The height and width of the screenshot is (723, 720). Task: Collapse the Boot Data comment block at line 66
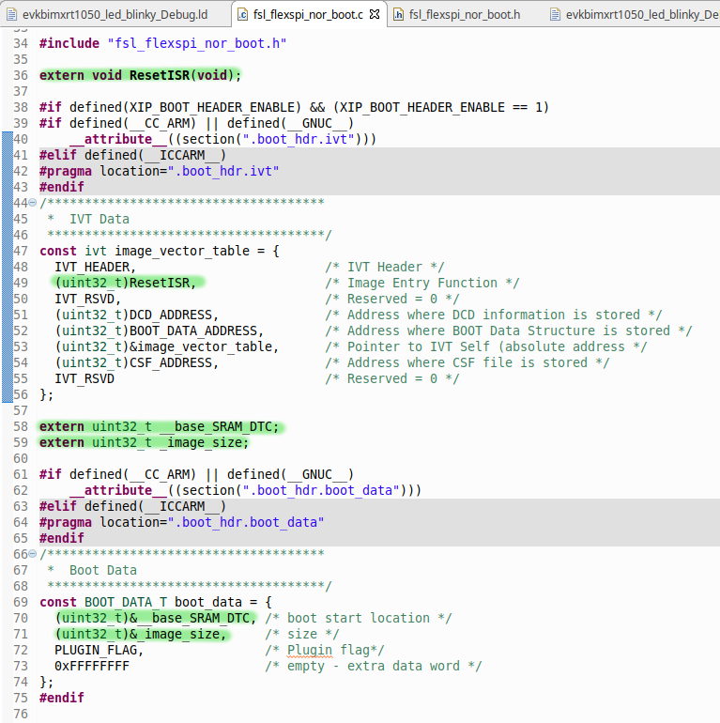point(32,554)
